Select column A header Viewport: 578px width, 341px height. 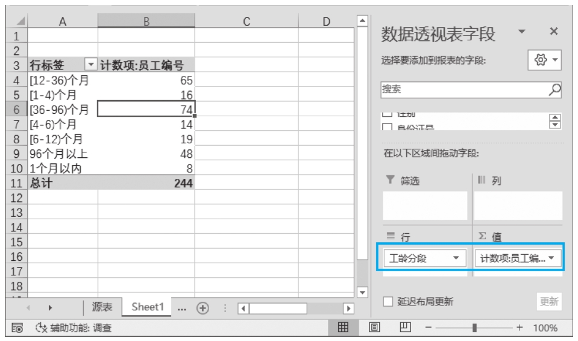pyautogui.click(x=63, y=21)
